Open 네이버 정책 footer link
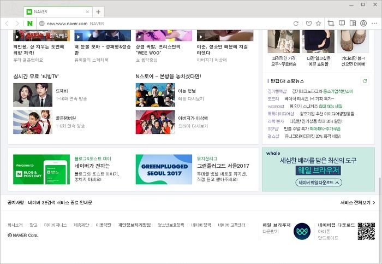The image size is (382, 264). [201, 225]
